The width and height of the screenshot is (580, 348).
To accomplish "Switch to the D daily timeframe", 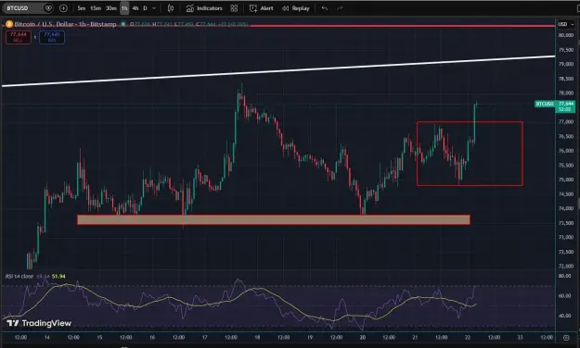I will 145,8.
